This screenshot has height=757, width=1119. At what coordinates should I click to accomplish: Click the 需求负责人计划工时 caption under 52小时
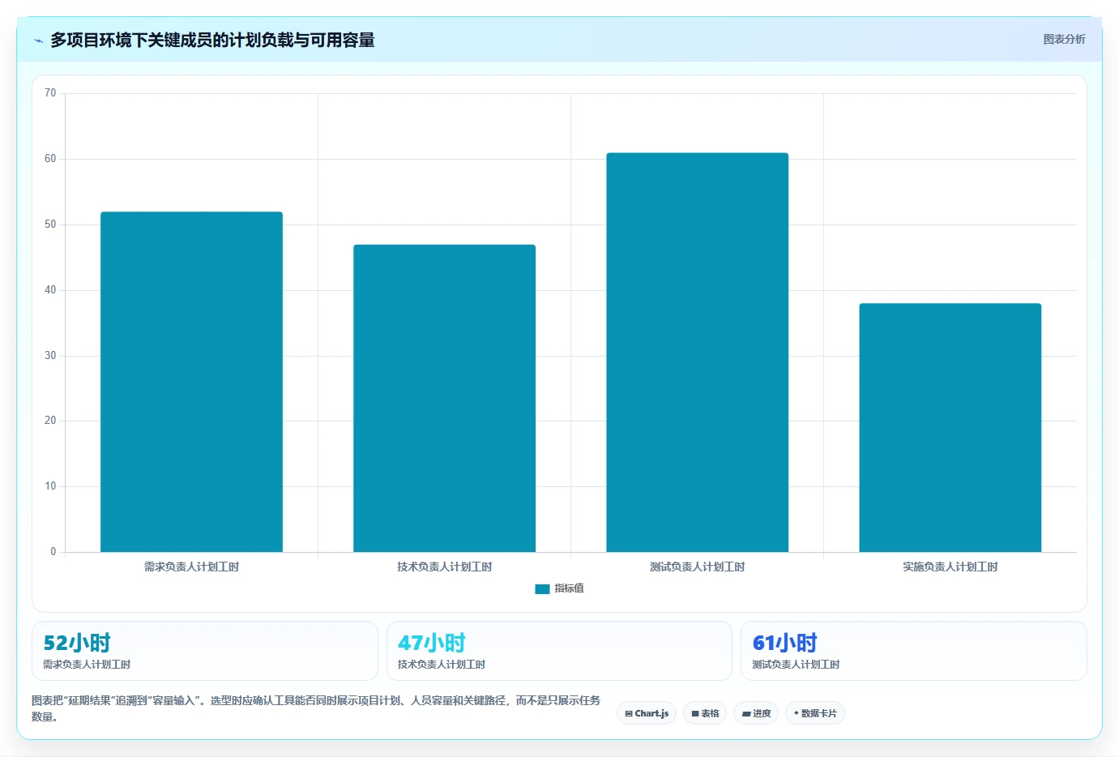[x=87, y=665]
